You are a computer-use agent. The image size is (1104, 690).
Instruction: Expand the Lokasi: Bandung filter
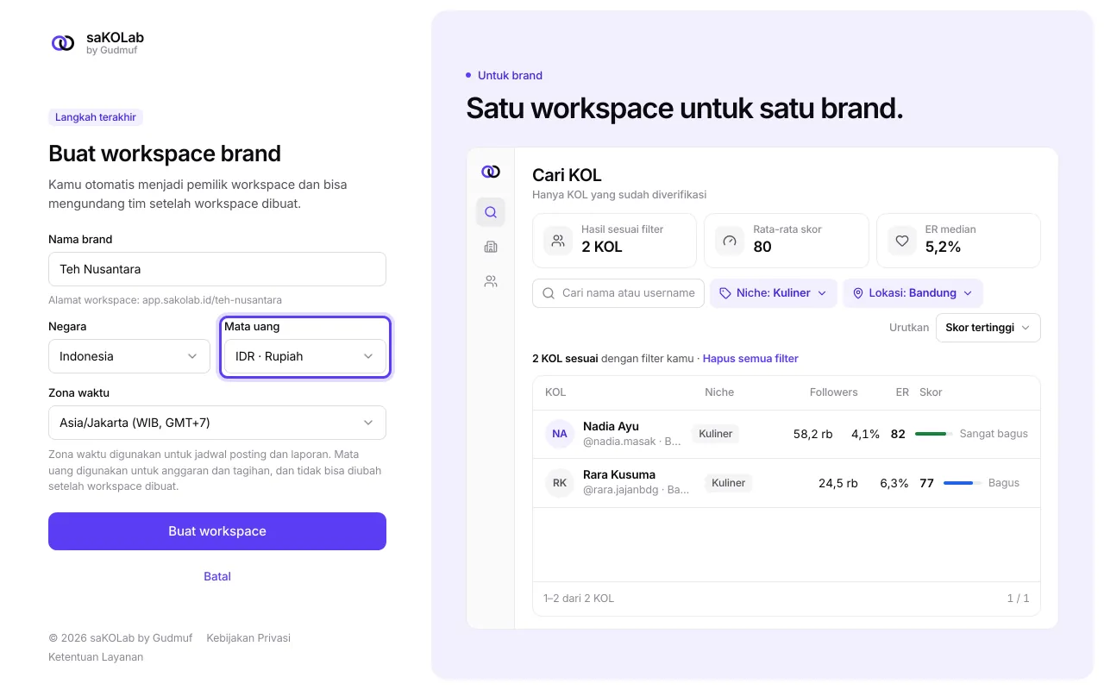pos(913,293)
